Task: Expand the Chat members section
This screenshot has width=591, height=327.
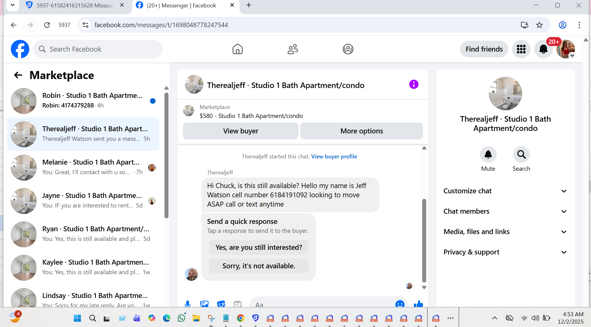Action: [x=505, y=211]
